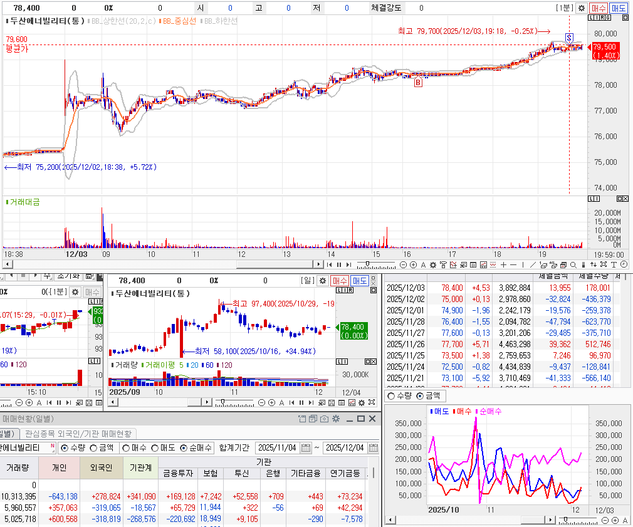The image size is (633, 527).
Task: Click the end date field 2025/12/04
Action: 345,448
